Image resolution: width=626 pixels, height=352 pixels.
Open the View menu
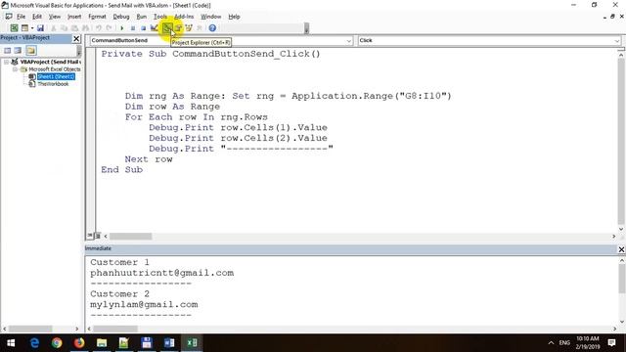(55, 17)
